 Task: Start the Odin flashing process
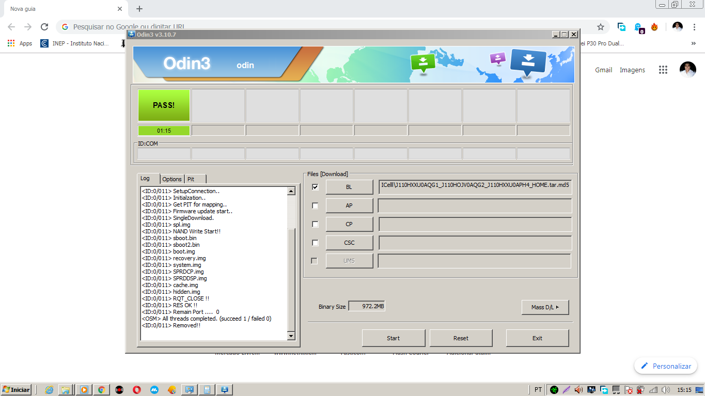pyautogui.click(x=393, y=338)
